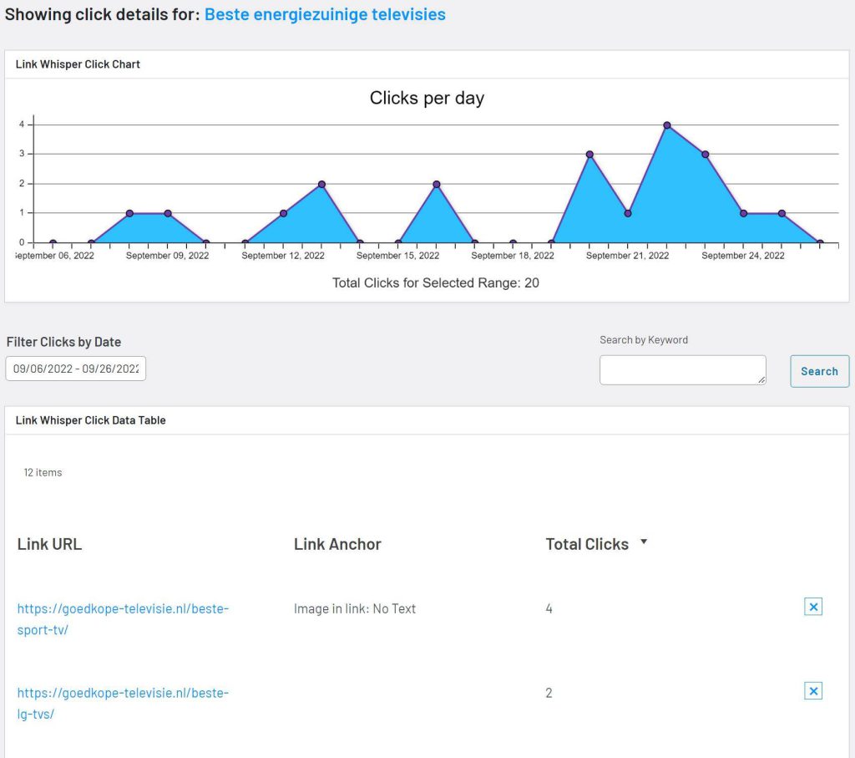855x758 pixels.
Task: Delete the beste-sport-tv link click row
Action: 813,607
